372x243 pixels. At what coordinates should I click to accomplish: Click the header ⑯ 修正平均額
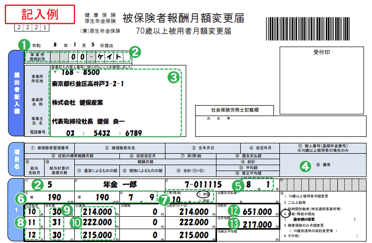pyautogui.click(x=248, y=174)
